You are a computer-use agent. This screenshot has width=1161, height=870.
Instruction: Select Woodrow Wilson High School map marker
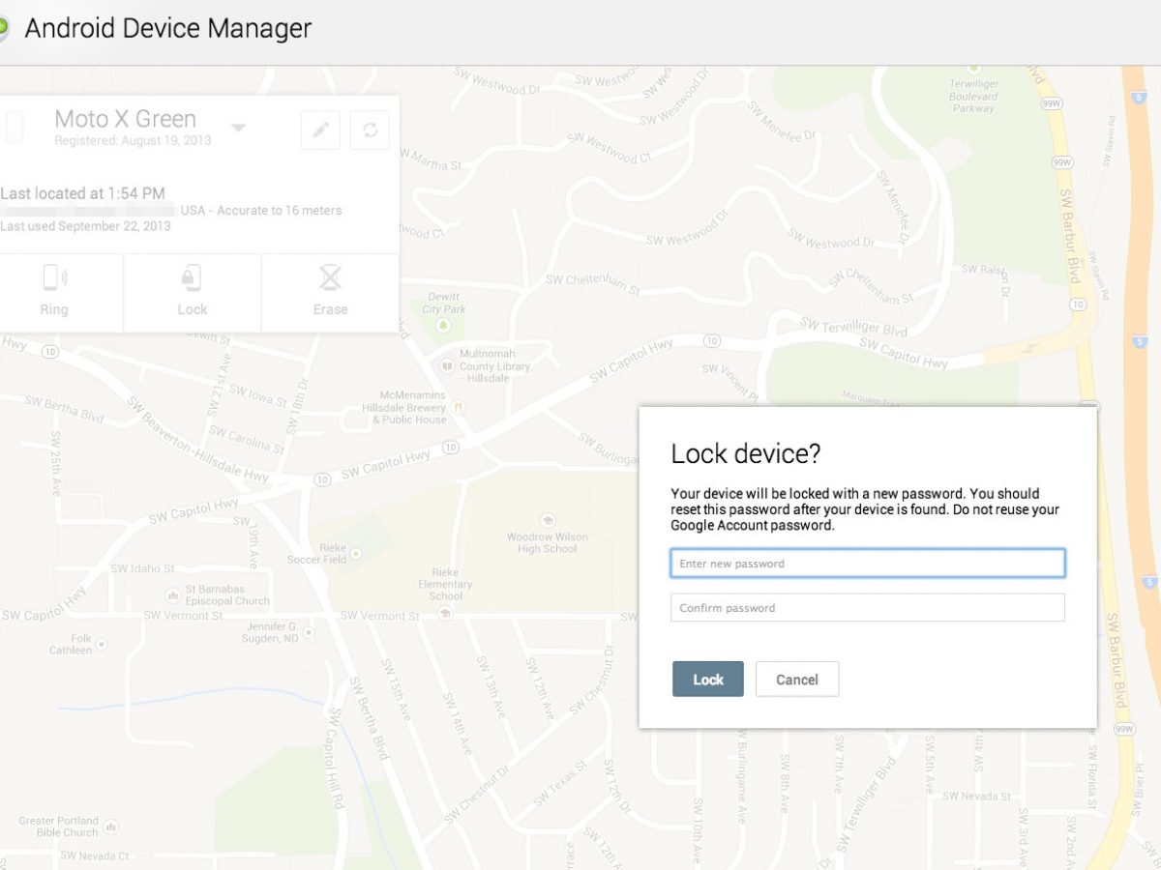547,520
